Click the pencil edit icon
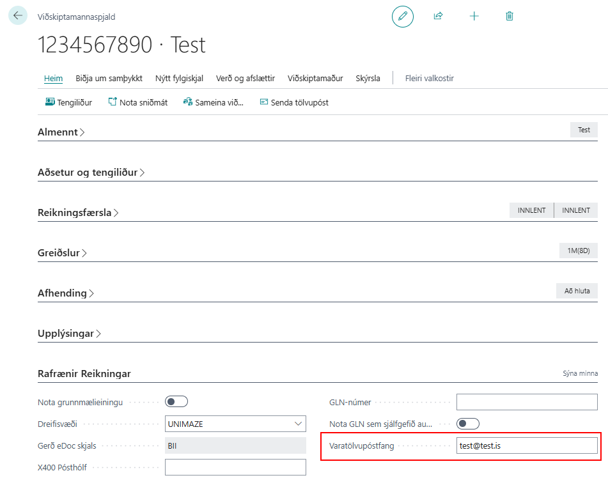This screenshot has height=487, width=608. click(x=403, y=16)
